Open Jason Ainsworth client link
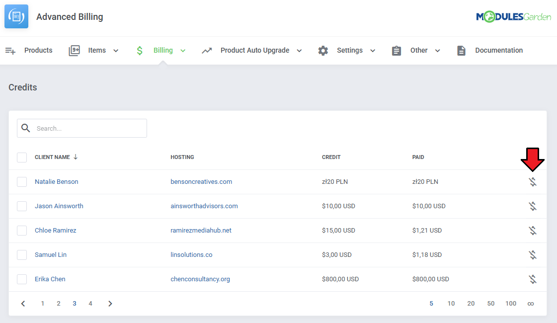Image resolution: width=557 pixels, height=323 pixels. pos(59,206)
